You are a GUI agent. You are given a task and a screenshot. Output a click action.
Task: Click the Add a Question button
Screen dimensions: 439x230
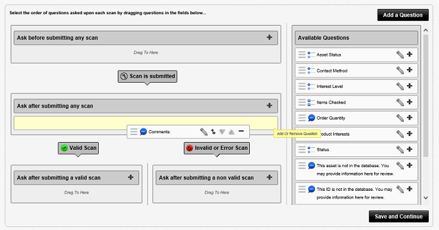coord(403,15)
